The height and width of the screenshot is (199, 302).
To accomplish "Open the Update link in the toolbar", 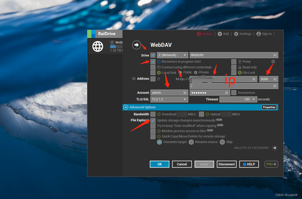I will [x=205, y=34].
